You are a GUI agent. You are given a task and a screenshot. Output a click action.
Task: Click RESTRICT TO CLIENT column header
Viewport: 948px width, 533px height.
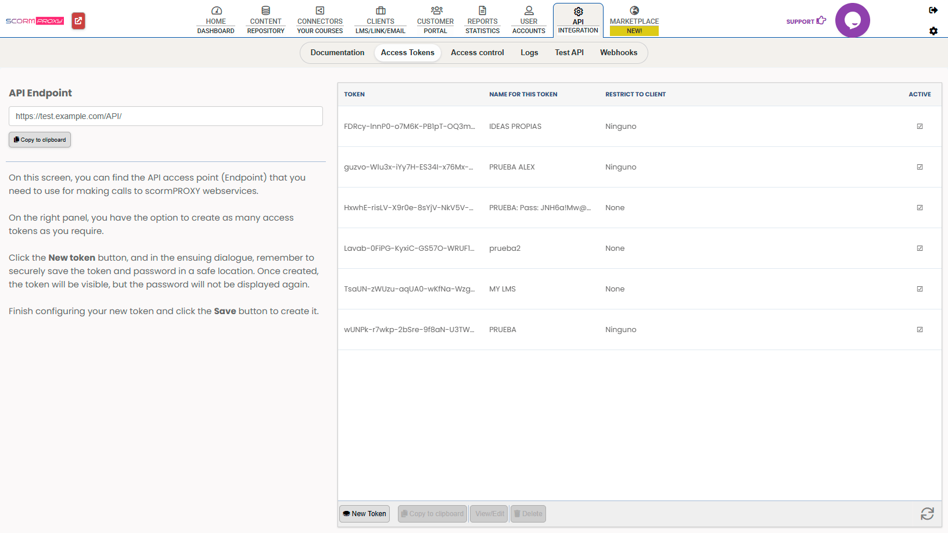pyautogui.click(x=635, y=94)
